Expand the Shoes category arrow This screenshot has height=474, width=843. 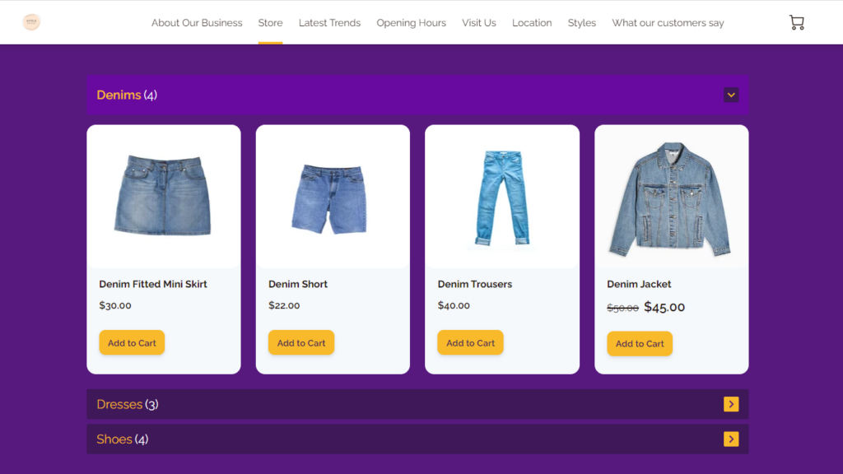click(731, 439)
